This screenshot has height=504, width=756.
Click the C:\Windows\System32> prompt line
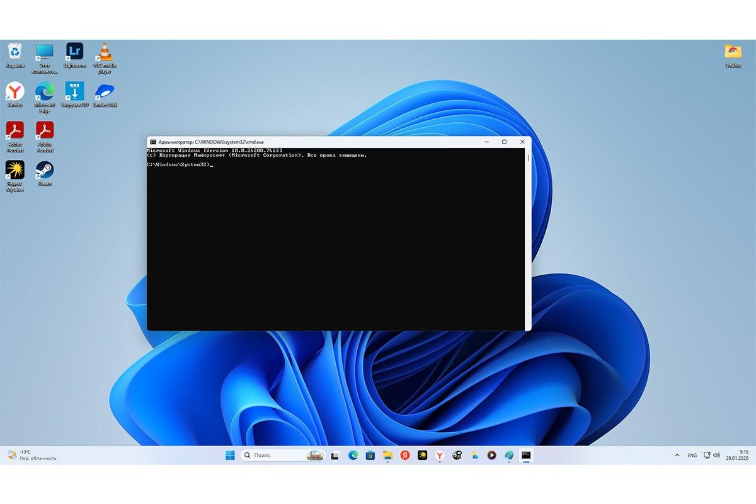[x=180, y=164]
